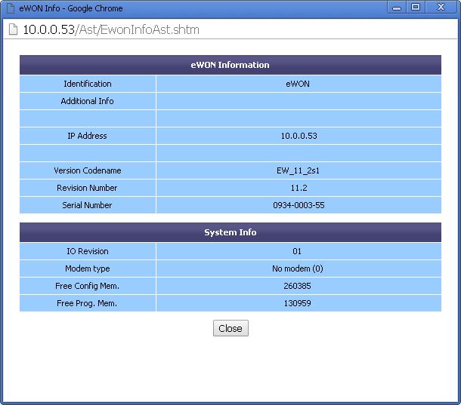Maximize the eWON Info Chrome window

[x=416, y=8]
